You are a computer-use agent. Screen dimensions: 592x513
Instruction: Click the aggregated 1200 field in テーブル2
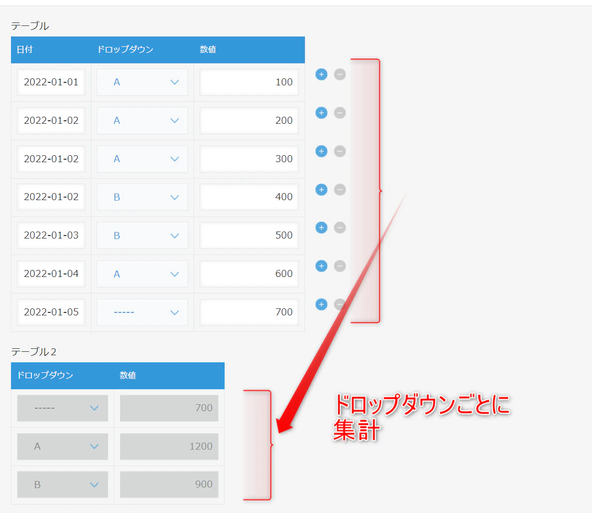(x=169, y=447)
